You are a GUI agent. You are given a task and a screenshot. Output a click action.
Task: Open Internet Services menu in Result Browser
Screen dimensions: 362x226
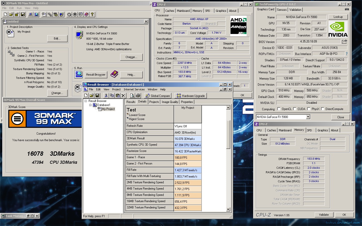(x=134, y=89)
